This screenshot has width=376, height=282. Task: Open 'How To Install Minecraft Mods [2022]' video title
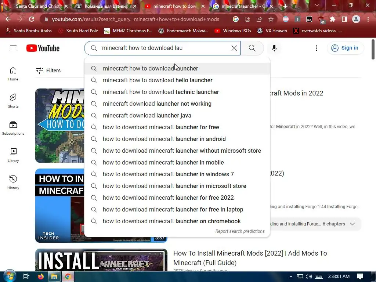pyautogui.click(x=250, y=258)
